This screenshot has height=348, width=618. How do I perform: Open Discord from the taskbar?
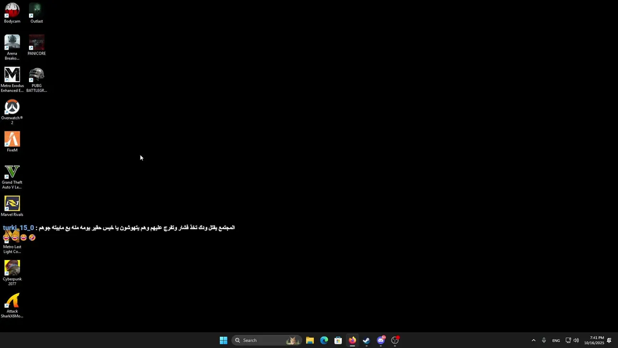point(381,340)
